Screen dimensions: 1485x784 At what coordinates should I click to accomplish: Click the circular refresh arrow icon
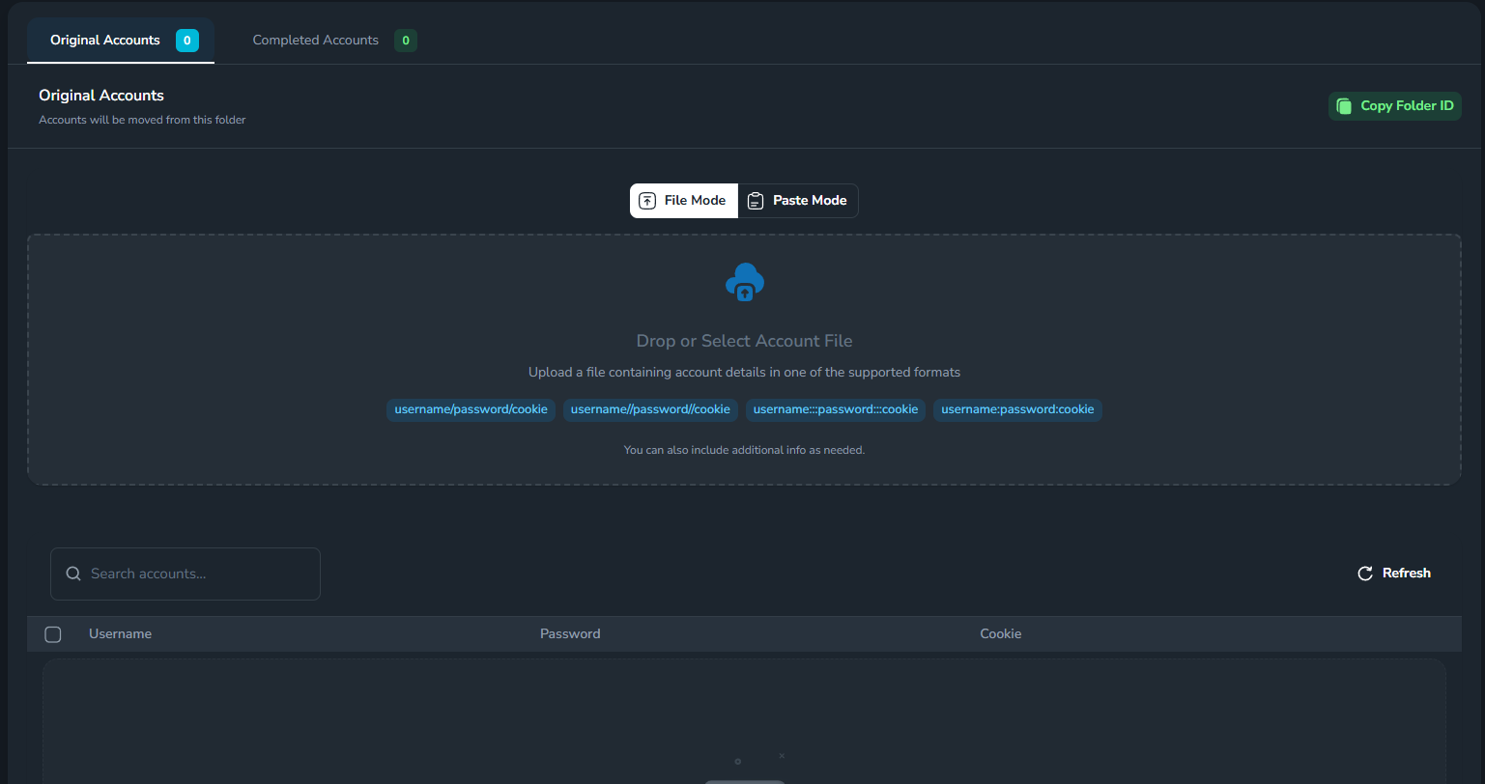coord(1365,574)
